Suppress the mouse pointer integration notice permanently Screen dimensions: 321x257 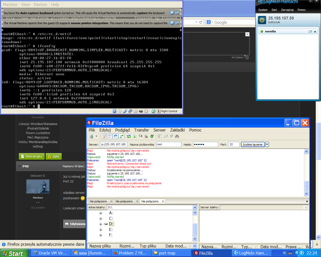[177, 23]
